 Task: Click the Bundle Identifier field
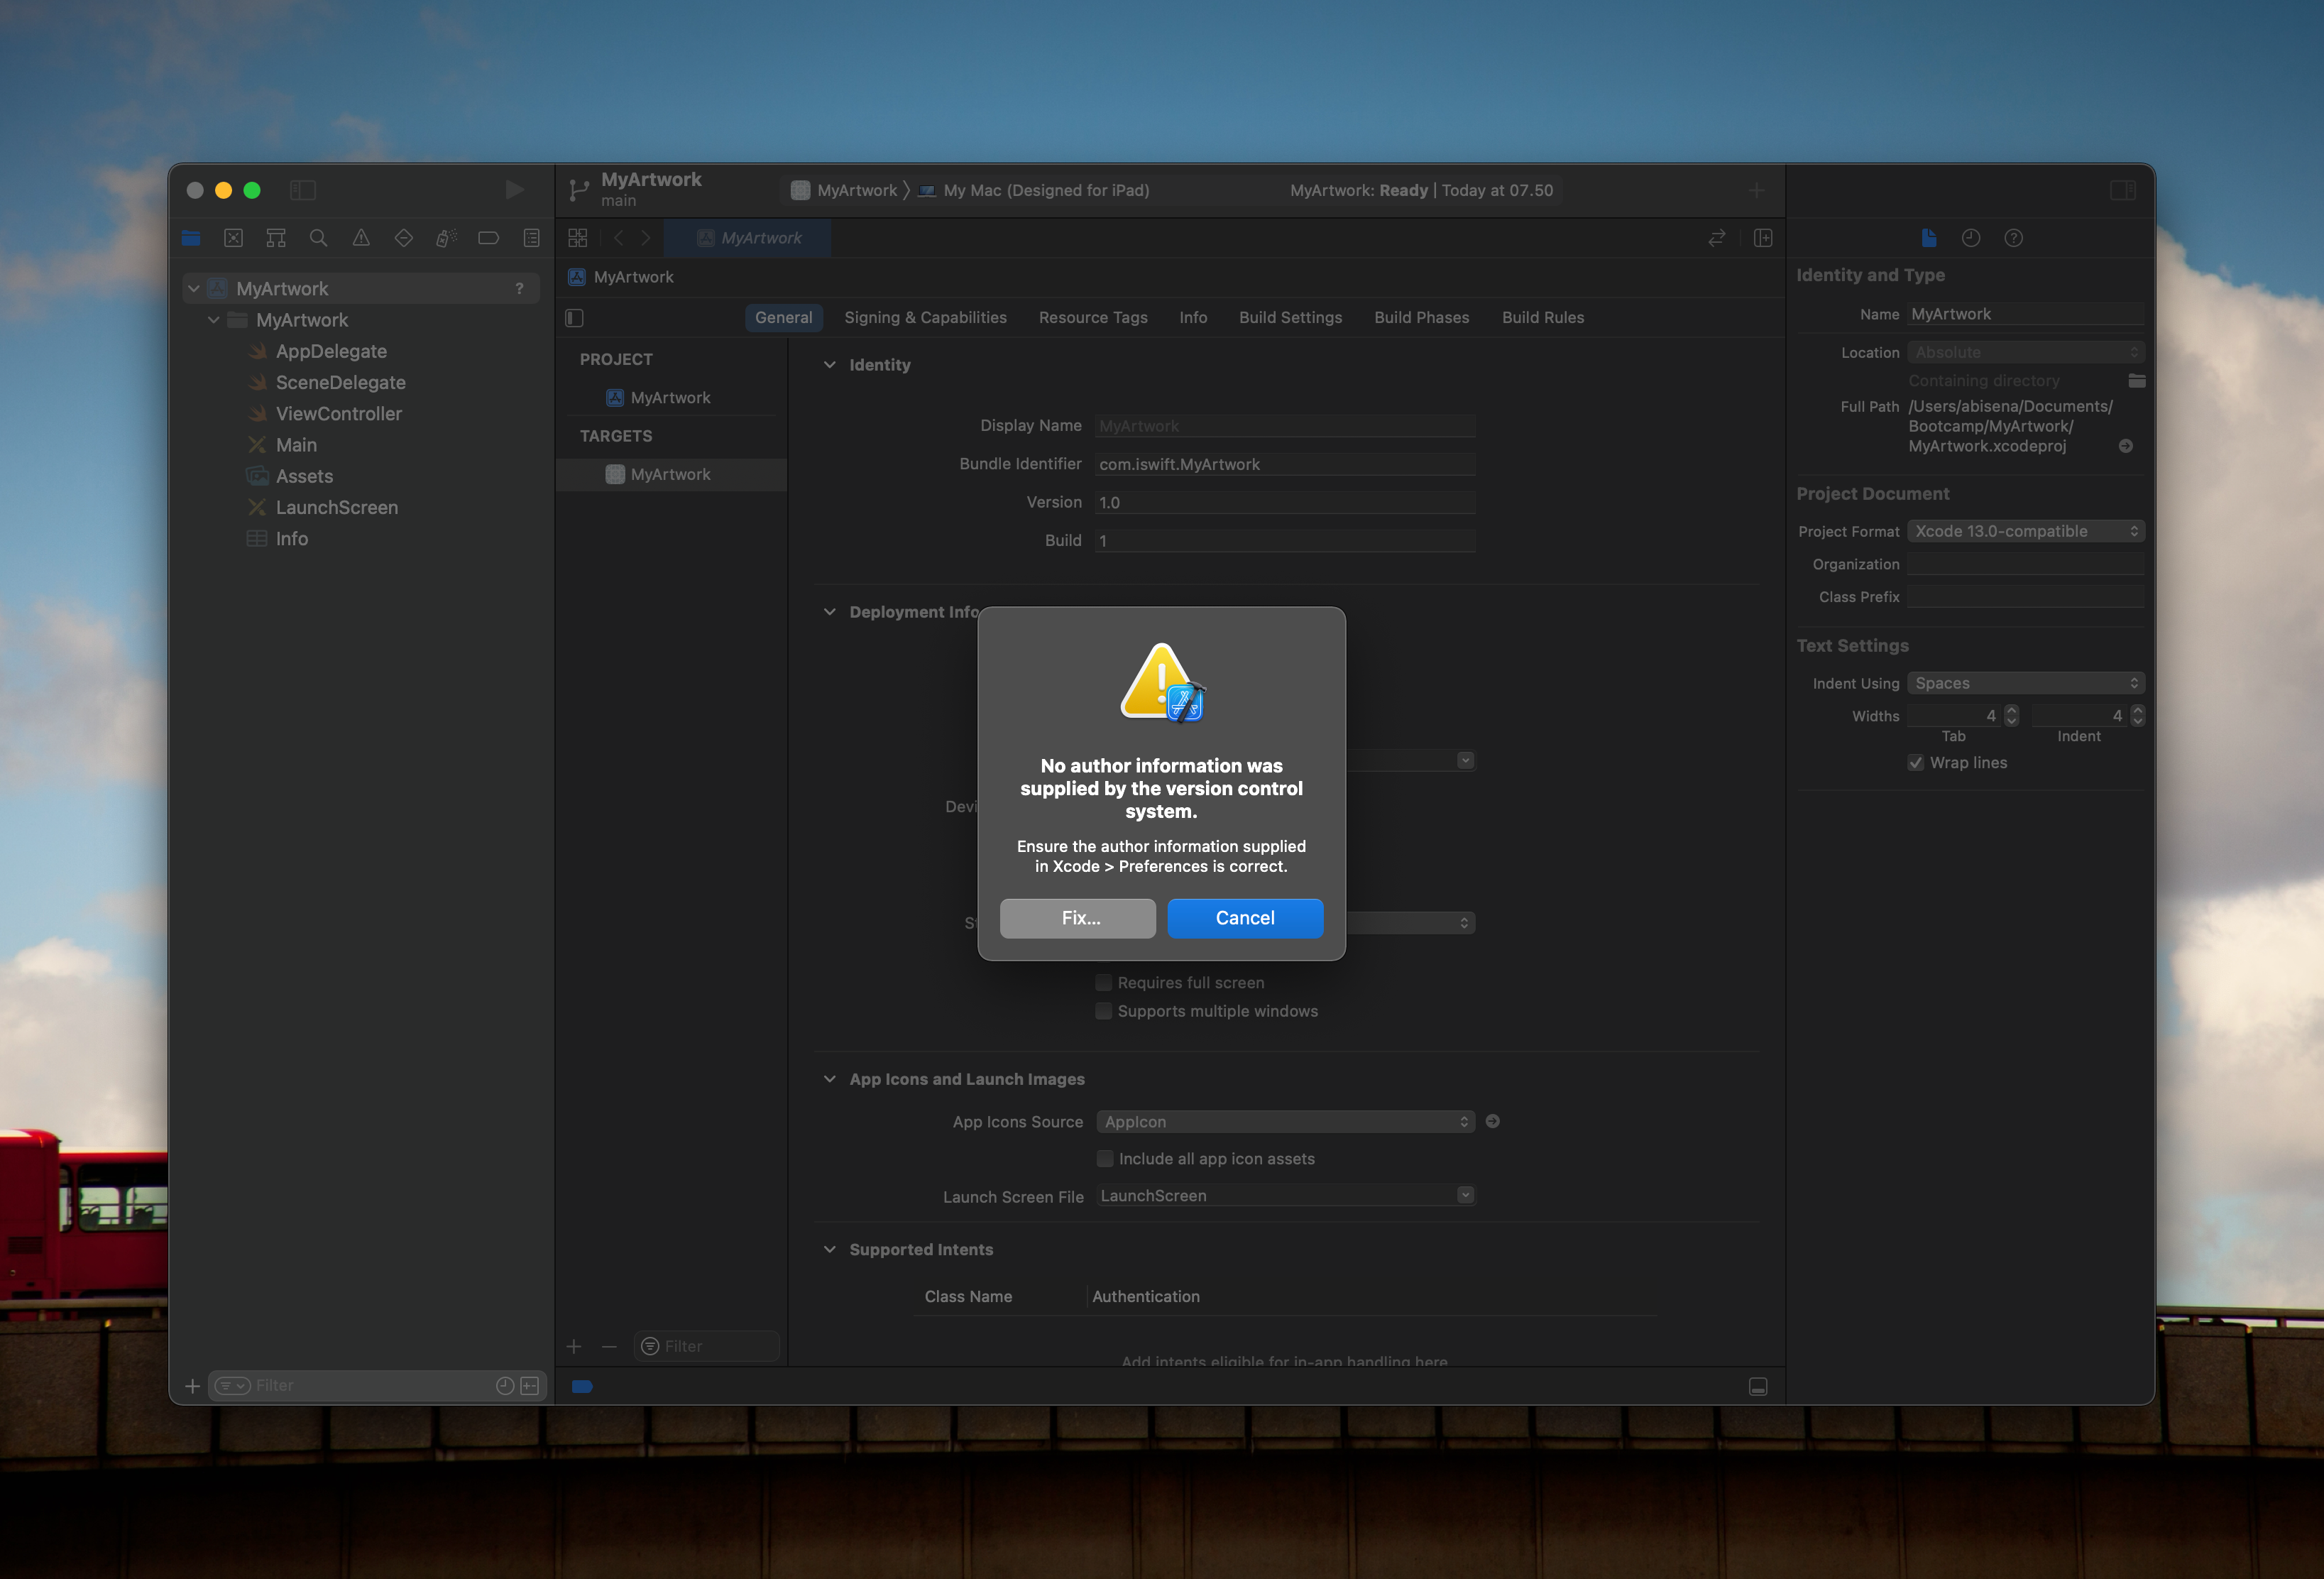point(1285,464)
